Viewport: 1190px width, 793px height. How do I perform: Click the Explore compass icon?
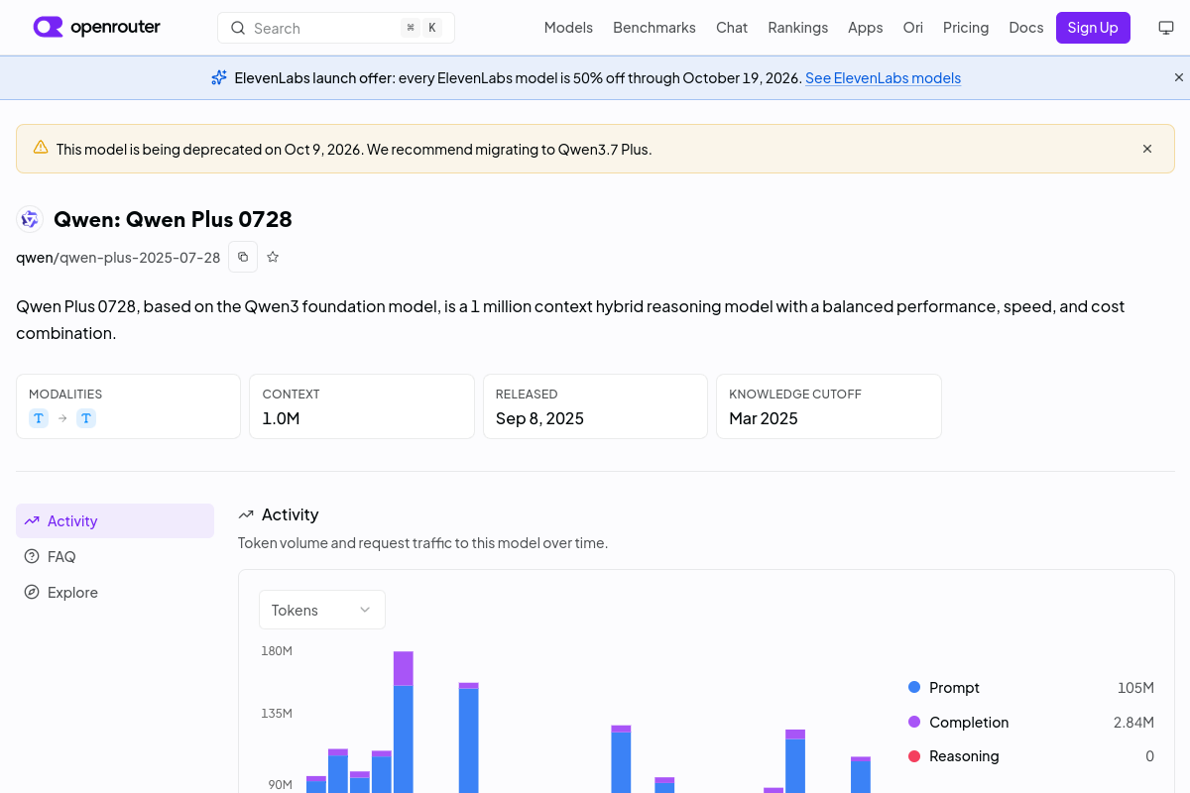32,592
